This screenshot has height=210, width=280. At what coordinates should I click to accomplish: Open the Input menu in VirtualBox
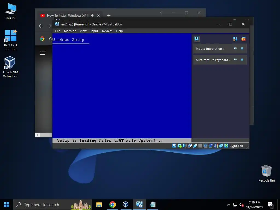[94, 31]
